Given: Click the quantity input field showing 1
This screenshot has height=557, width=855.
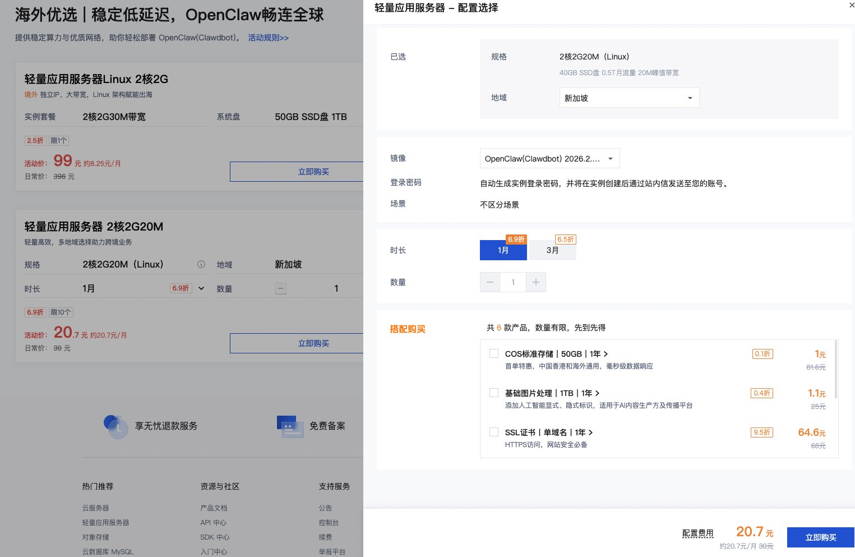Looking at the screenshot, I should coord(513,282).
